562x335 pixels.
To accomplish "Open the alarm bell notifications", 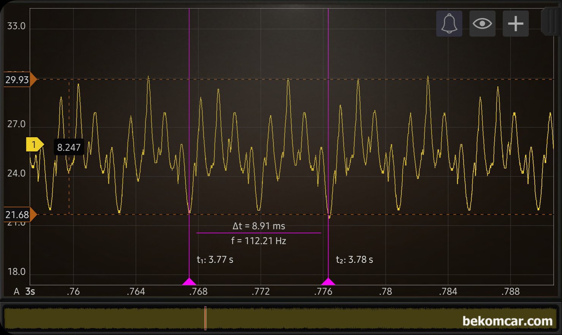I will coord(449,24).
